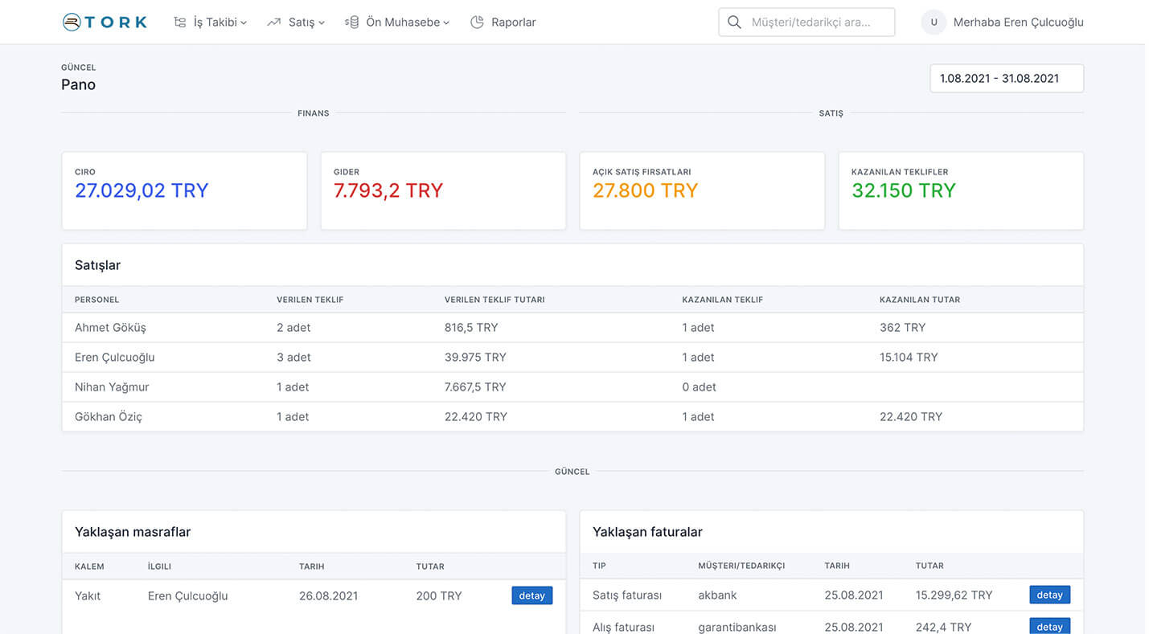Click the Açık Satış Fırsatları 27.800 TRY value
1149x634 pixels.
645,190
